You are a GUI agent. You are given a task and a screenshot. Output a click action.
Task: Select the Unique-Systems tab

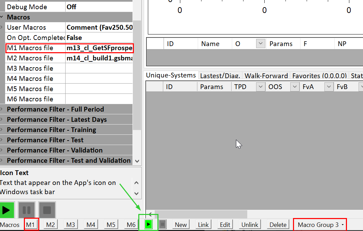point(171,75)
